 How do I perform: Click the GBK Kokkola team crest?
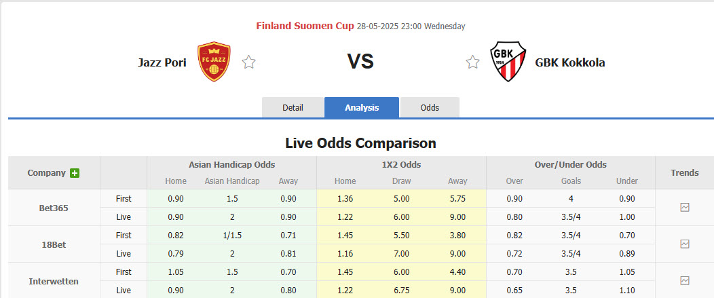[x=508, y=62]
